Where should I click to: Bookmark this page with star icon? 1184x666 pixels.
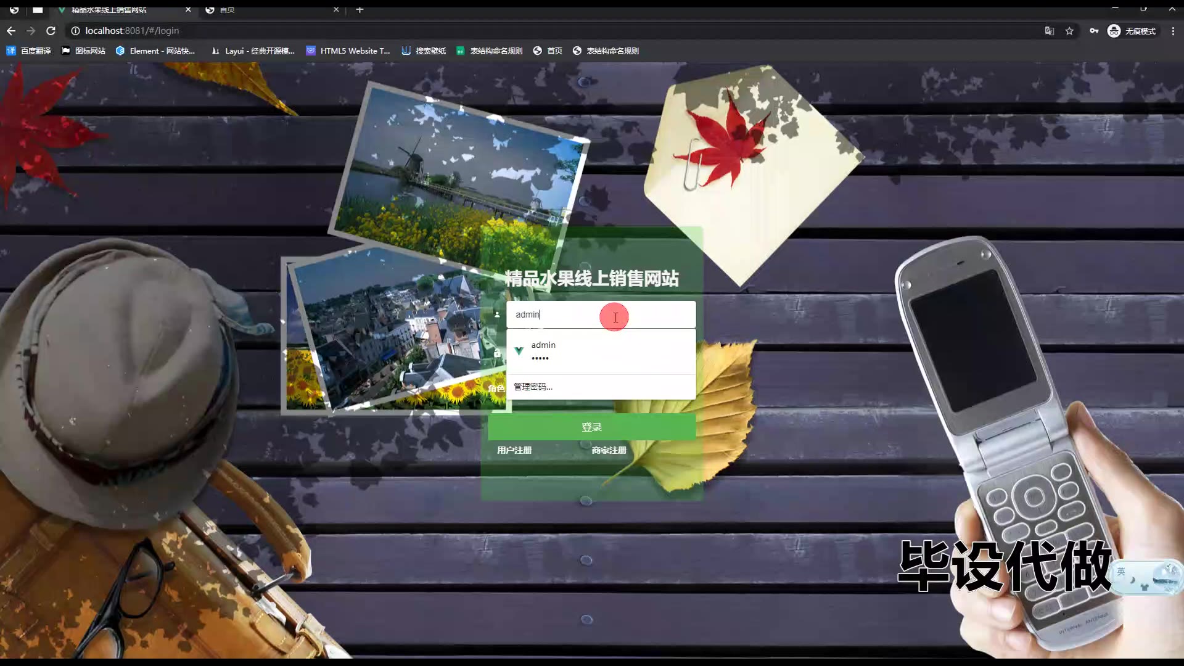[1069, 31]
